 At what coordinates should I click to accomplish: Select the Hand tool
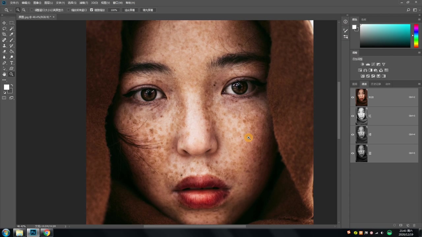(4, 74)
